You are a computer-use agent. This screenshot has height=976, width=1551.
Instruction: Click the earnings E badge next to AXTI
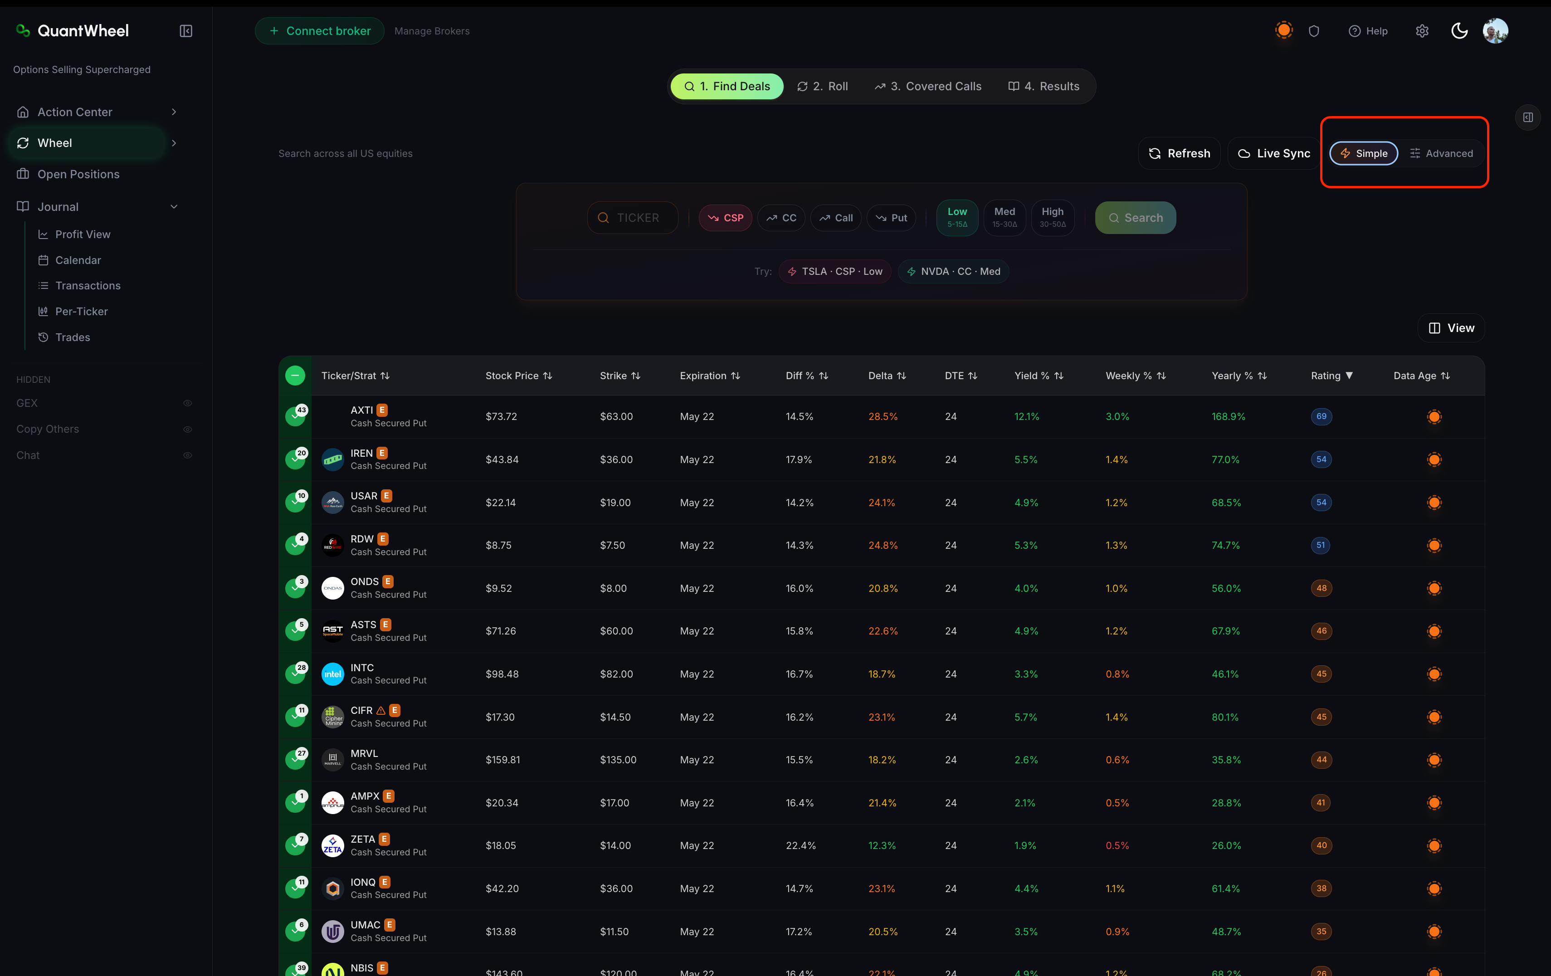tap(382, 410)
